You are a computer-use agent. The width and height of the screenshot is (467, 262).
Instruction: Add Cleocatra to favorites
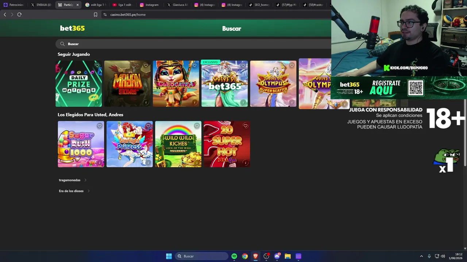click(194, 65)
